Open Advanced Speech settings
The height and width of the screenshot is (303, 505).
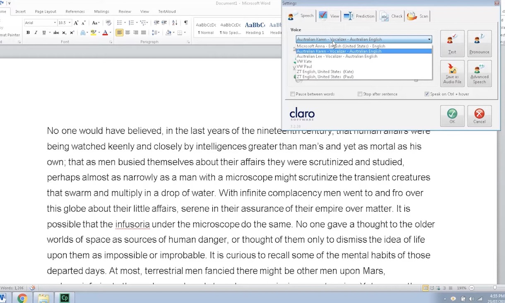point(479,73)
